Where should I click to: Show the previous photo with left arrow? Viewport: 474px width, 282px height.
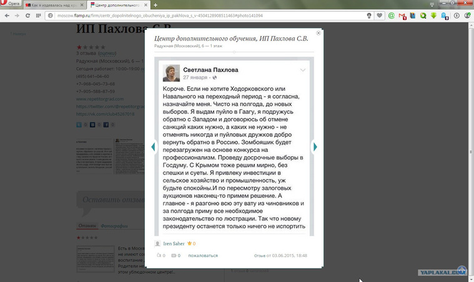point(153,147)
